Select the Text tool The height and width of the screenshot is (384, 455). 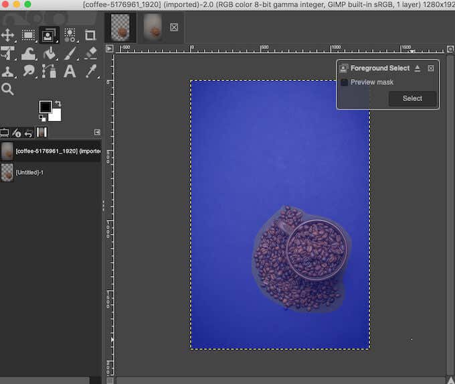pyautogui.click(x=70, y=71)
